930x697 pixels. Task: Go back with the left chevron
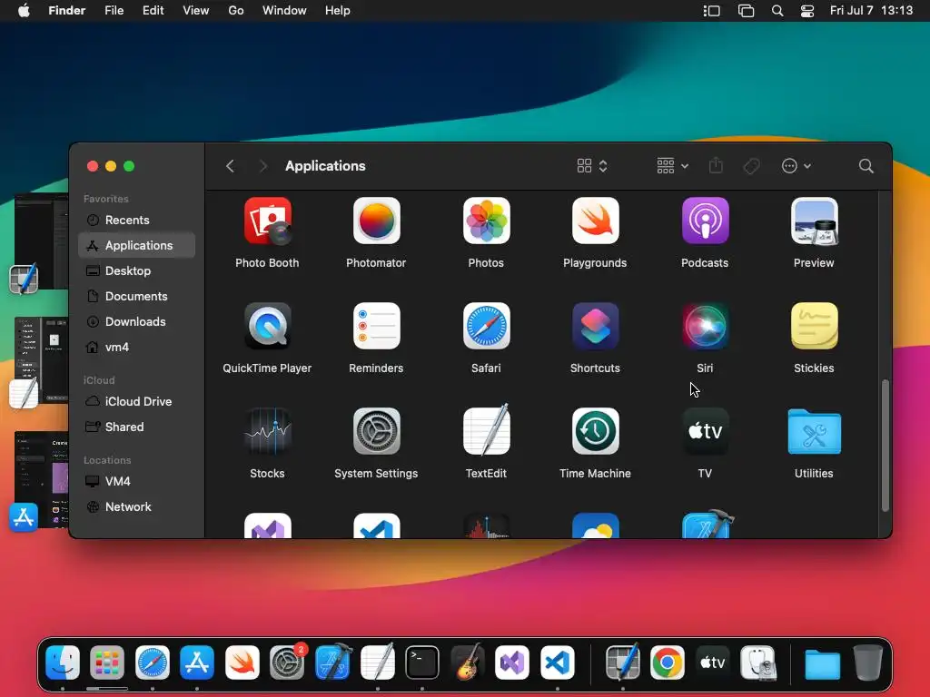click(230, 166)
